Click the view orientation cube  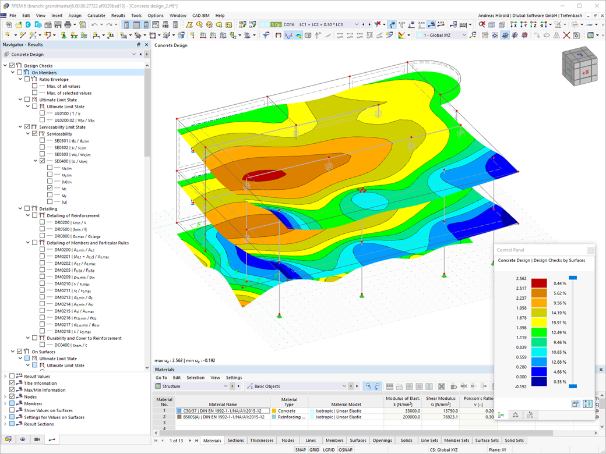click(579, 67)
